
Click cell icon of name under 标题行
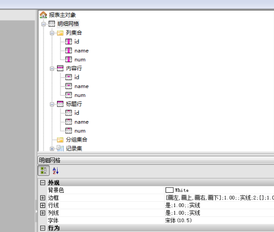(69, 122)
